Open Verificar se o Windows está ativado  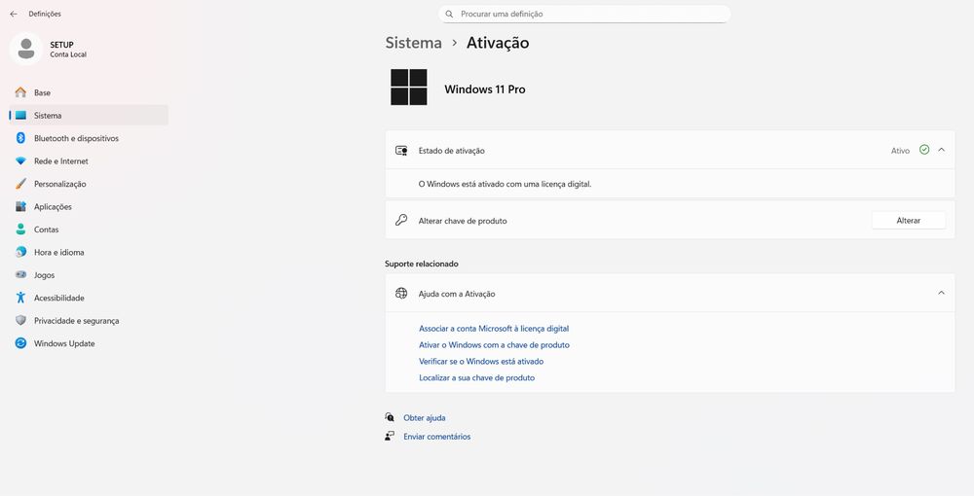(481, 362)
